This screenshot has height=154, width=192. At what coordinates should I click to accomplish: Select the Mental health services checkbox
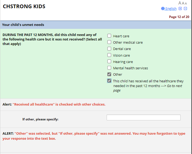[109, 68]
